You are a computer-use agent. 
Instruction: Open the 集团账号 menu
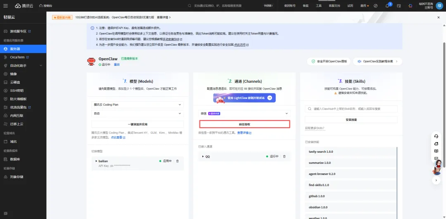pyautogui.click(x=289, y=6)
